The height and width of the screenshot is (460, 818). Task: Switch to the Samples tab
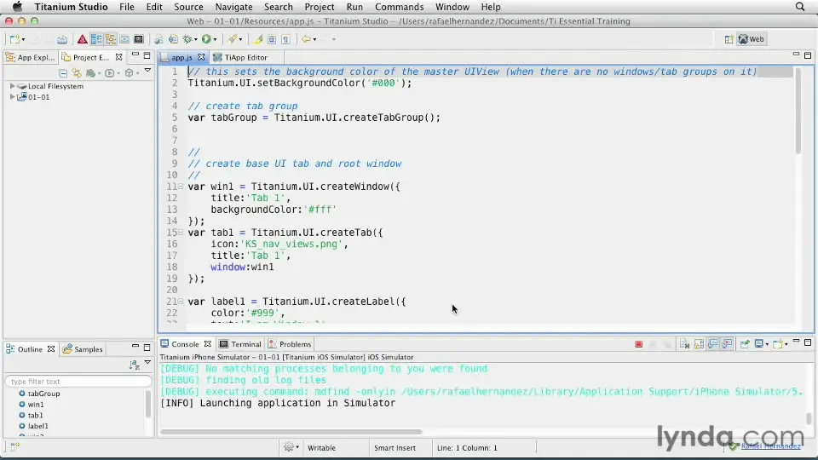point(83,349)
